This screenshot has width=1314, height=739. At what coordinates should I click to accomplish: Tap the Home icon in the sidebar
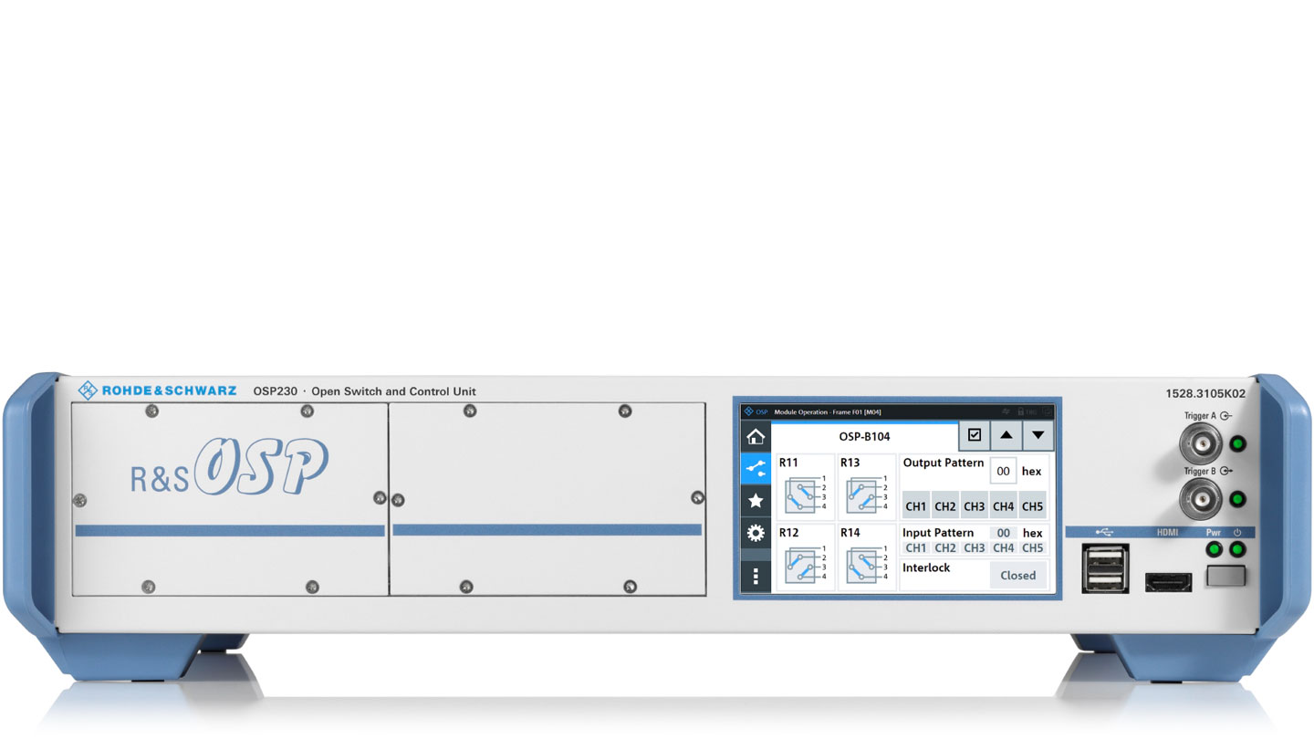point(756,436)
